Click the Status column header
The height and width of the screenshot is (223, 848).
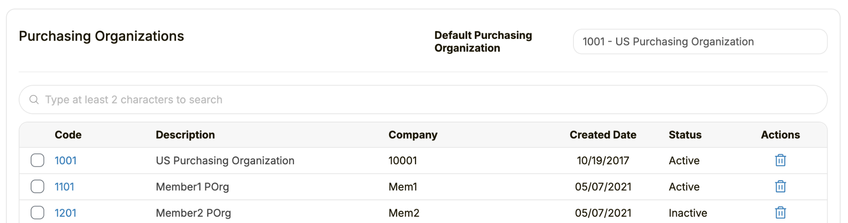point(685,135)
